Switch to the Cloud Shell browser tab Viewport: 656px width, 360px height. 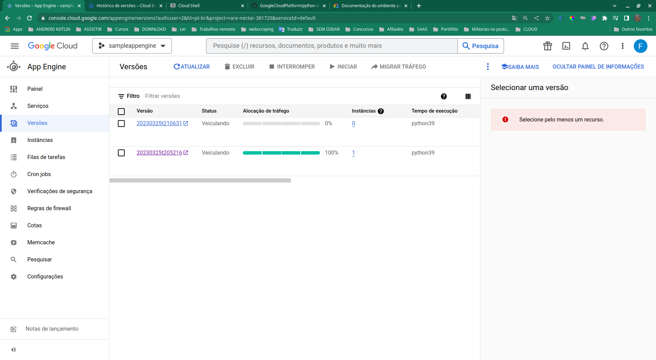coord(205,6)
